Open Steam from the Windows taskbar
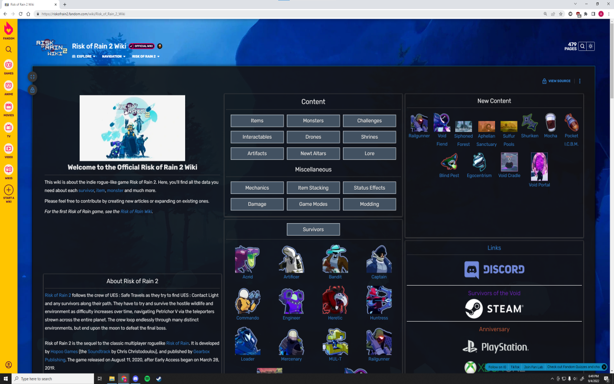 (x=159, y=379)
